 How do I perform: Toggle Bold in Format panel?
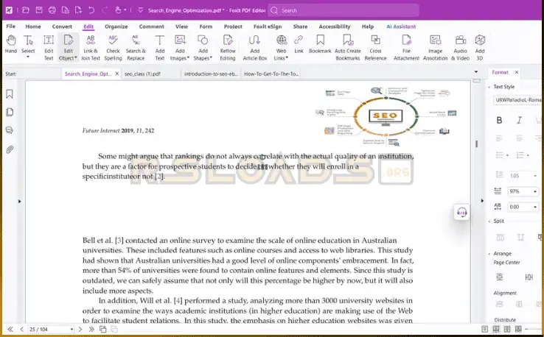(x=499, y=120)
